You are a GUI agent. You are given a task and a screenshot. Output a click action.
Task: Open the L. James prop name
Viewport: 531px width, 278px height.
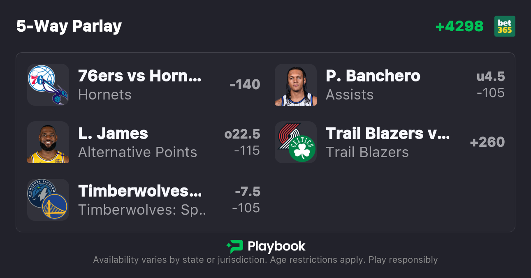(x=113, y=134)
